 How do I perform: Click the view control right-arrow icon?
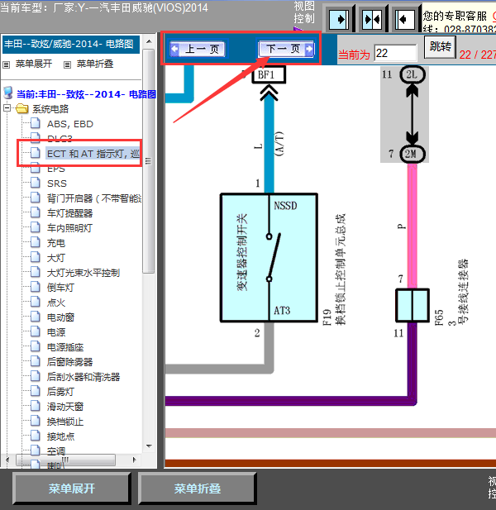[339, 20]
